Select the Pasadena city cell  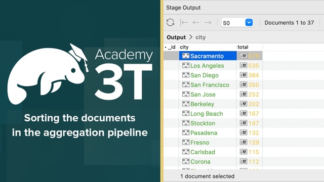pos(208,133)
